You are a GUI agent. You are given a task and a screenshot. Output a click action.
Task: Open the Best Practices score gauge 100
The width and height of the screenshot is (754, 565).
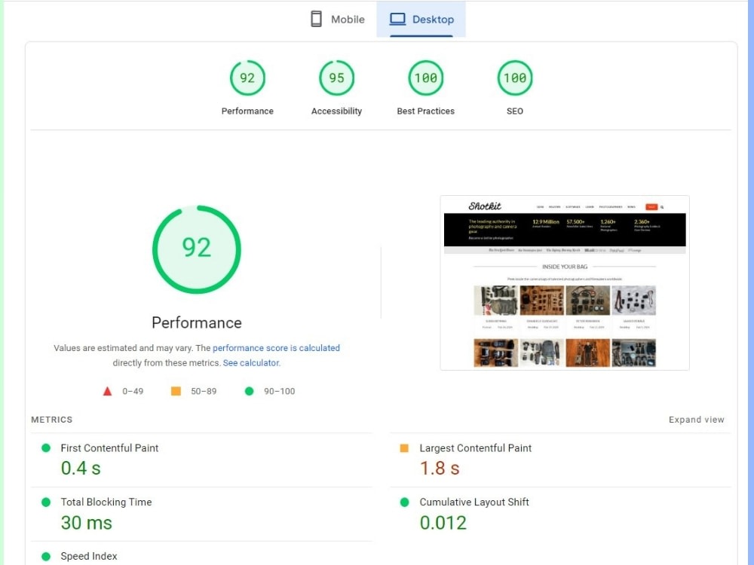425,78
